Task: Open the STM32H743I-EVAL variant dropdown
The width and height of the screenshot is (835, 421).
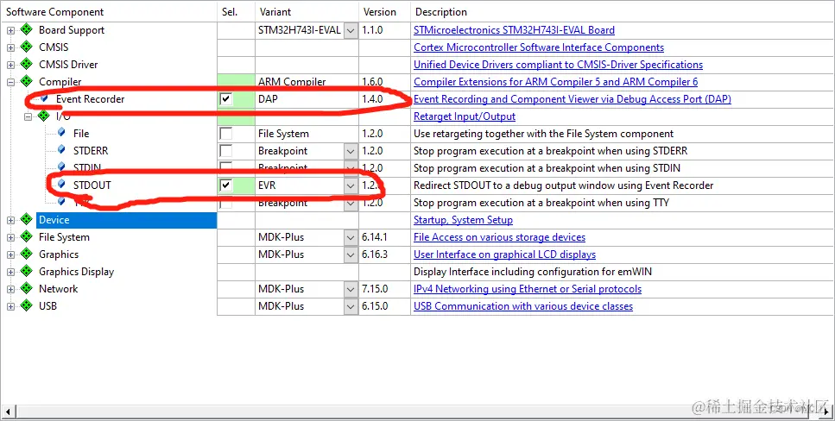Action: pos(351,30)
